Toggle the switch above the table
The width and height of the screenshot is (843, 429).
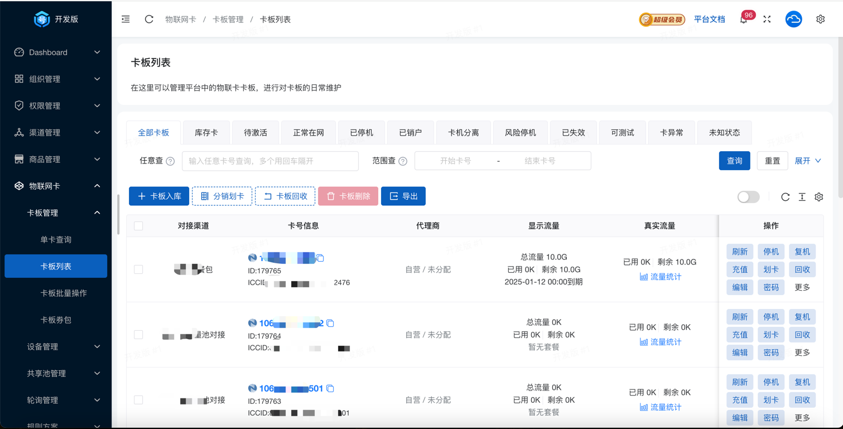pyautogui.click(x=748, y=197)
